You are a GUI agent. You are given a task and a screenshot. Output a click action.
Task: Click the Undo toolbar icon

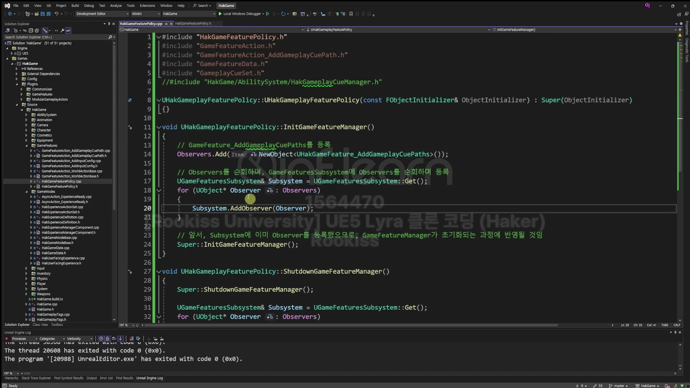tap(56, 14)
